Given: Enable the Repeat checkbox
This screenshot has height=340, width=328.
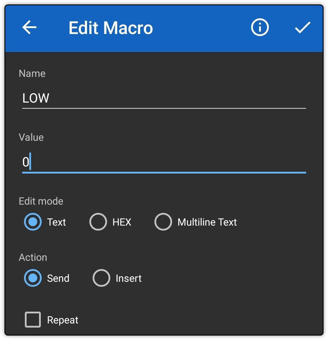Looking at the screenshot, I should [x=33, y=320].
